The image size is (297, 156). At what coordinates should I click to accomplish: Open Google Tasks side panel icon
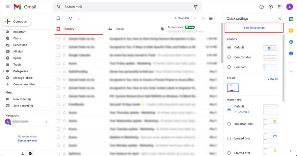point(291,42)
